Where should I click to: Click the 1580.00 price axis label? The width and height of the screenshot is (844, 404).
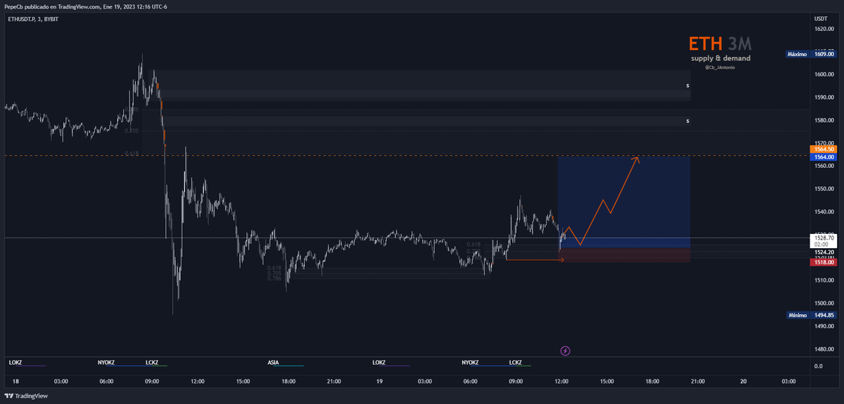(x=824, y=120)
